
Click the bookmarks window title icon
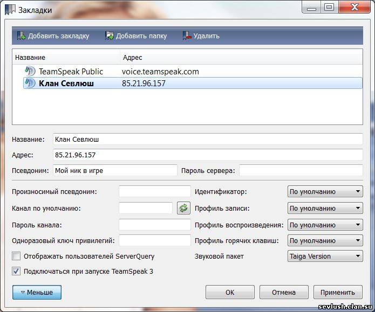coord(10,10)
